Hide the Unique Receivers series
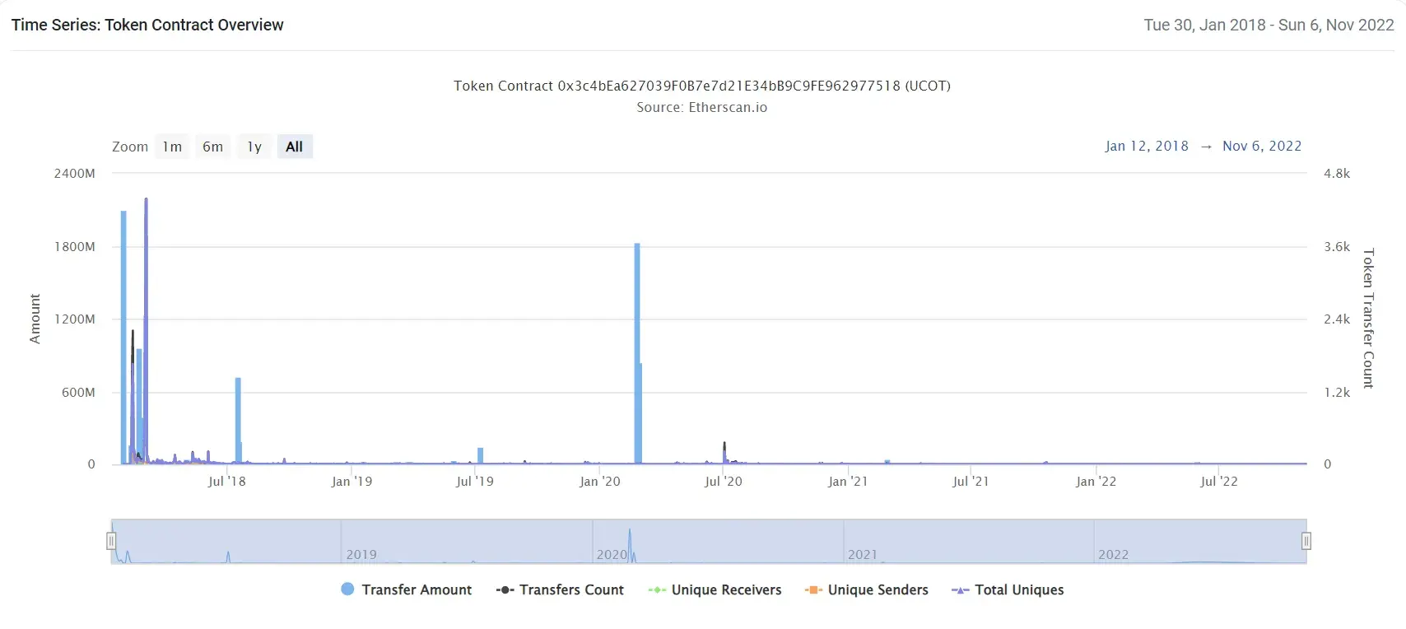 [x=715, y=589]
